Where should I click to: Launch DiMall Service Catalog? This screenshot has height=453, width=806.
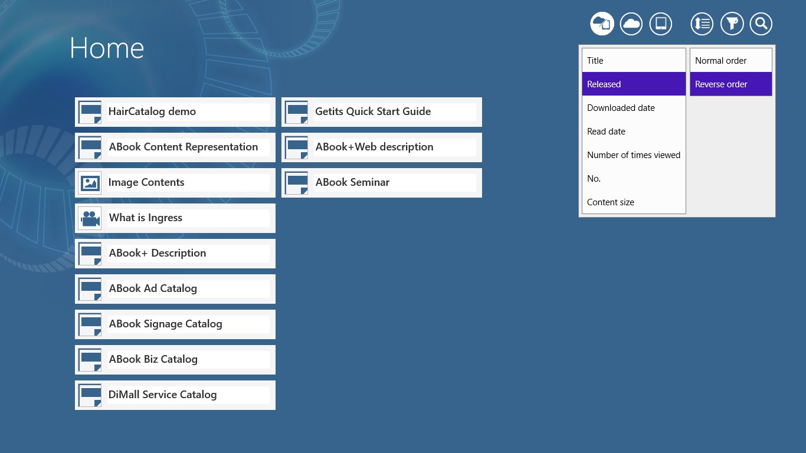pos(175,395)
